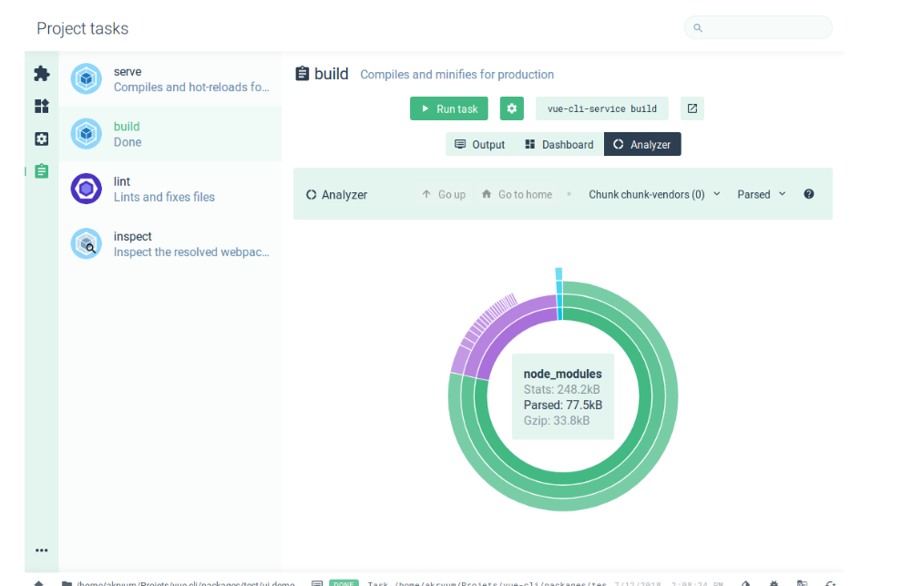Viewport: 902px width, 586px height.
Task: Click the 'Parsed: 77.5kB' value in chart
Action: (x=562, y=405)
